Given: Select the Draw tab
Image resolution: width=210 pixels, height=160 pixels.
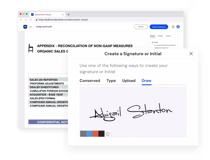Looking at the screenshot, I should (x=146, y=81).
